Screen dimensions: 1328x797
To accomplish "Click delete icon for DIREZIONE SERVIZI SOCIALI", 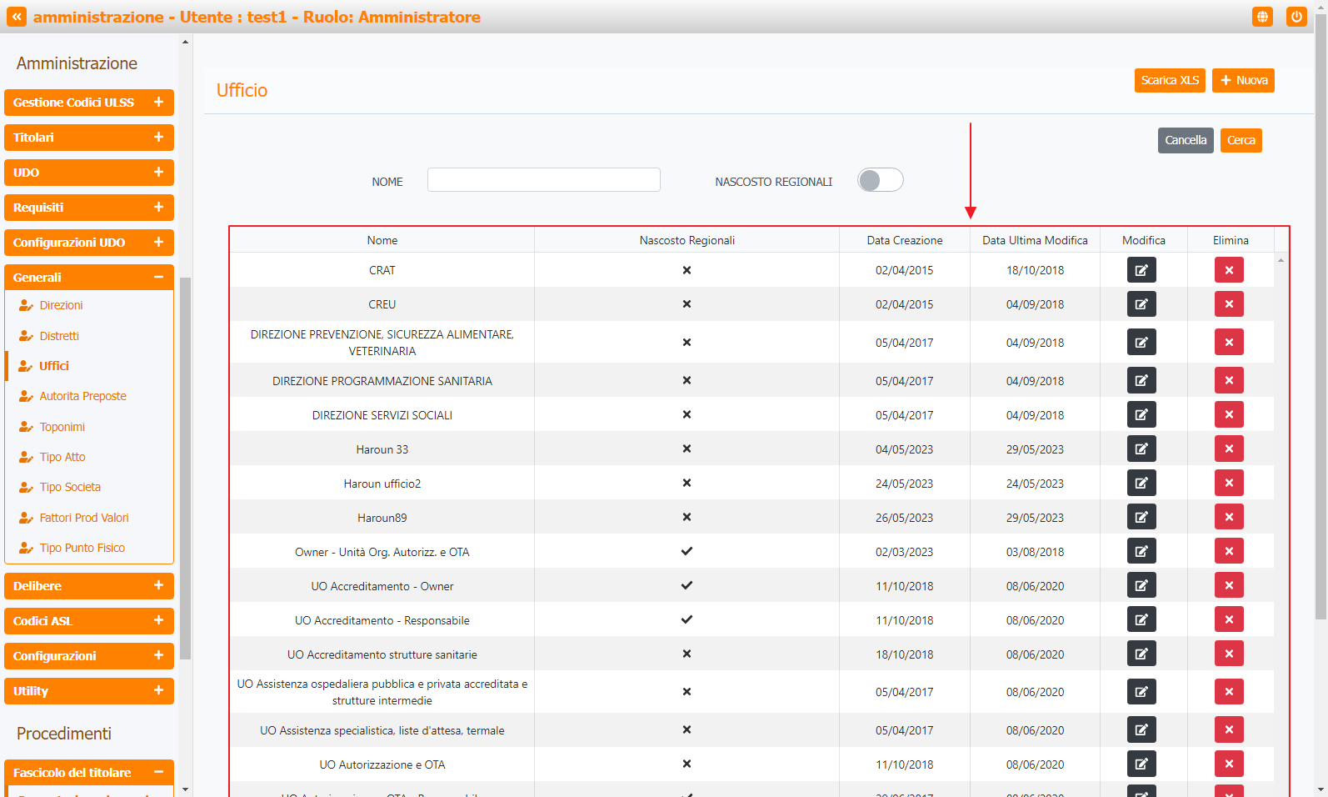I will (1228, 415).
